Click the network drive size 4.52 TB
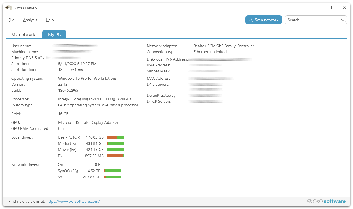Screen dimensions: 353x209 click(94, 171)
